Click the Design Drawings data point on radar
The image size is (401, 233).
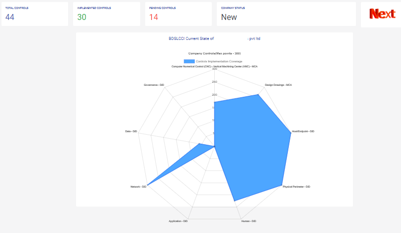click(258, 95)
